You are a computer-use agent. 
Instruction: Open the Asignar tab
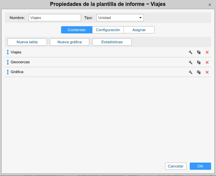[x=139, y=30]
